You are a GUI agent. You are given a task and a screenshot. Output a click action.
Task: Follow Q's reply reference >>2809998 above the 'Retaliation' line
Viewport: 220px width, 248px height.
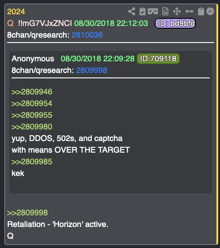(27, 213)
